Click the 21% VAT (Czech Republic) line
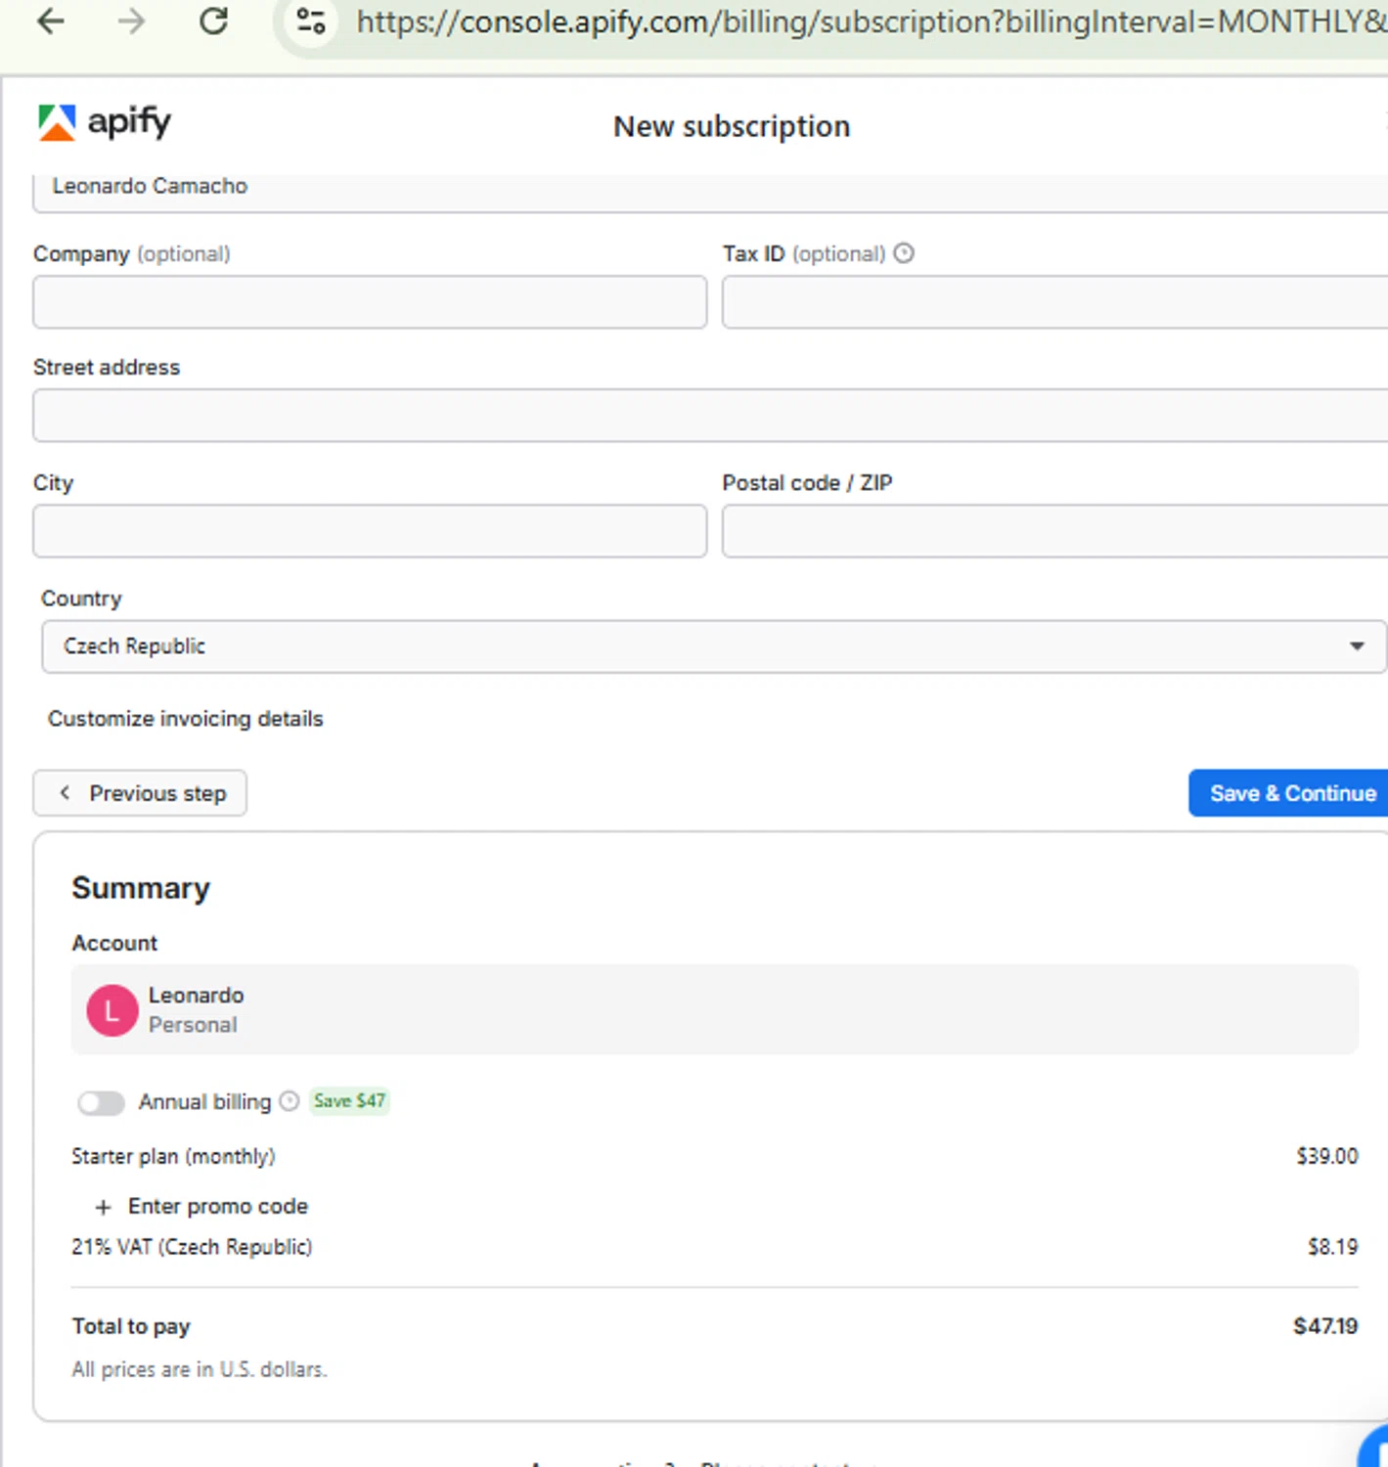The width and height of the screenshot is (1388, 1467). (192, 1247)
